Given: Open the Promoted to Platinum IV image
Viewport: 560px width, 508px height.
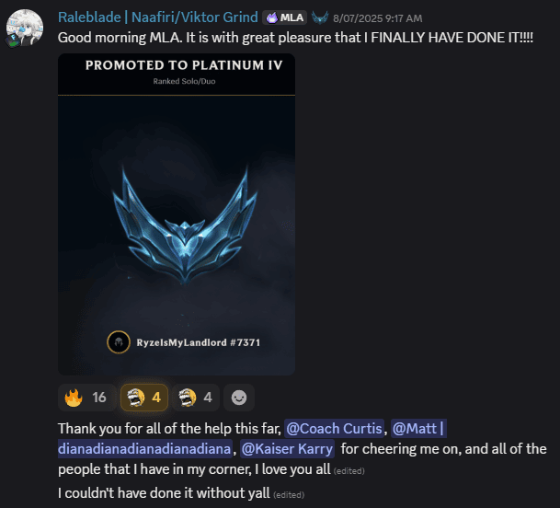Looking at the screenshot, I should [177, 214].
